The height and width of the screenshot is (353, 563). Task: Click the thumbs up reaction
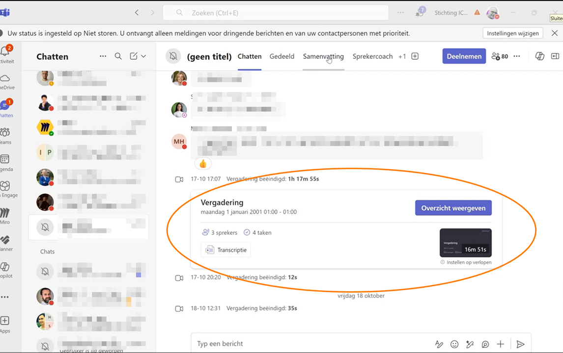(203, 164)
